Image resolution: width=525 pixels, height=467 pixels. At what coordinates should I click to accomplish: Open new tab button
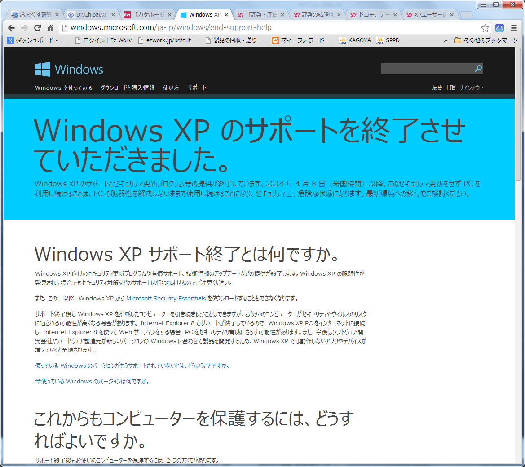tap(467, 15)
